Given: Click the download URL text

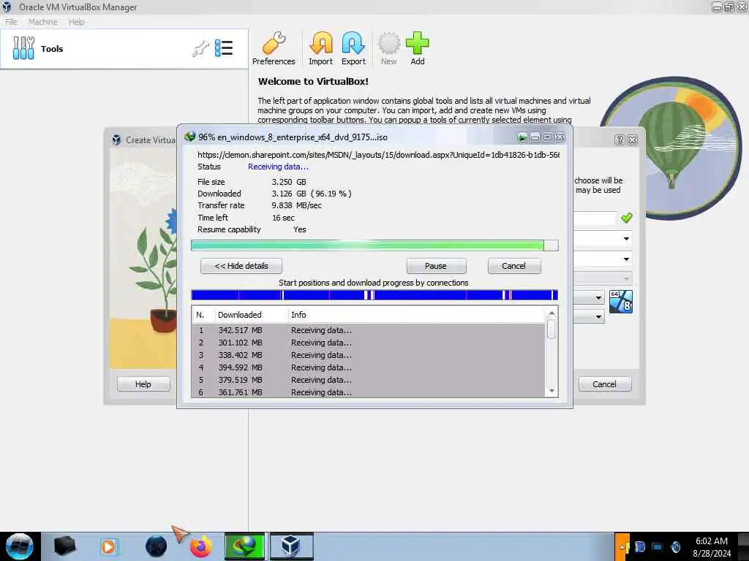Looking at the screenshot, I should point(378,155).
